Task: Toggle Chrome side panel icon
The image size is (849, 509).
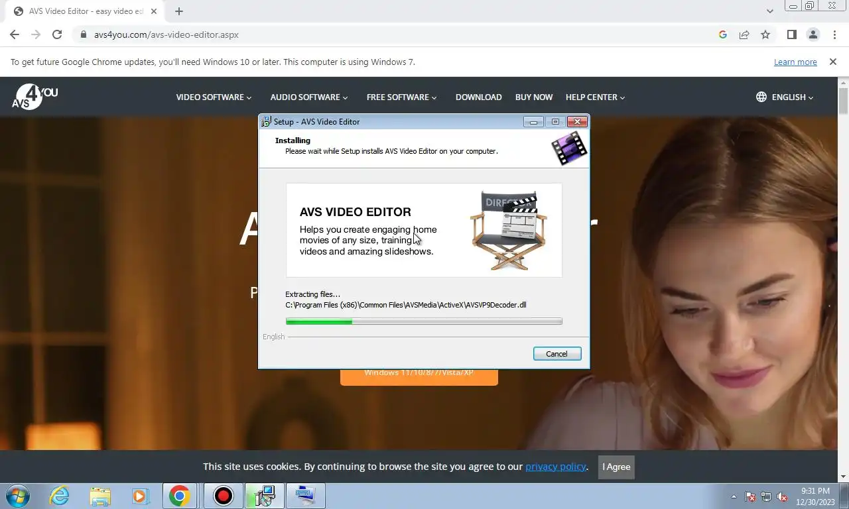Action: click(791, 34)
